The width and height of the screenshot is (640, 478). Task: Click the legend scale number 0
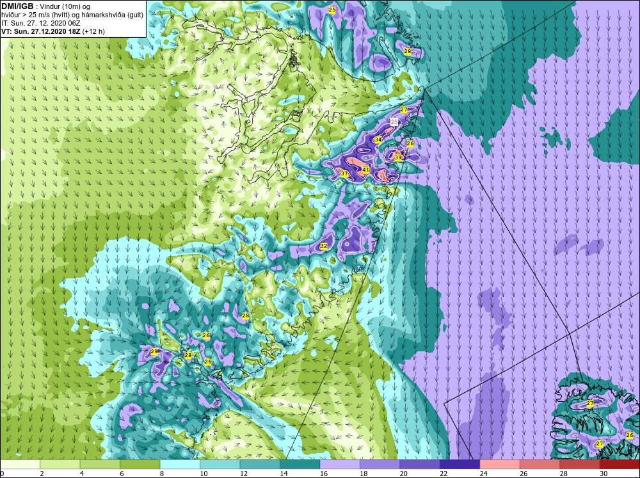click(2, 474)
